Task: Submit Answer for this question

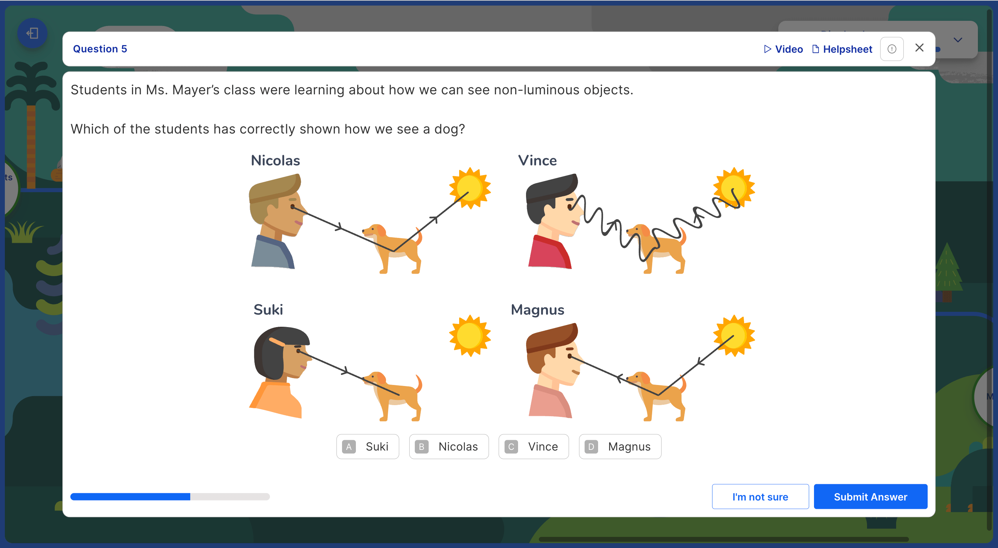Action: point(870,496)
